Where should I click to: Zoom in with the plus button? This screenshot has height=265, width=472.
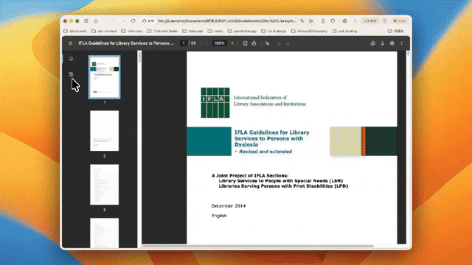tap(232, 43)
